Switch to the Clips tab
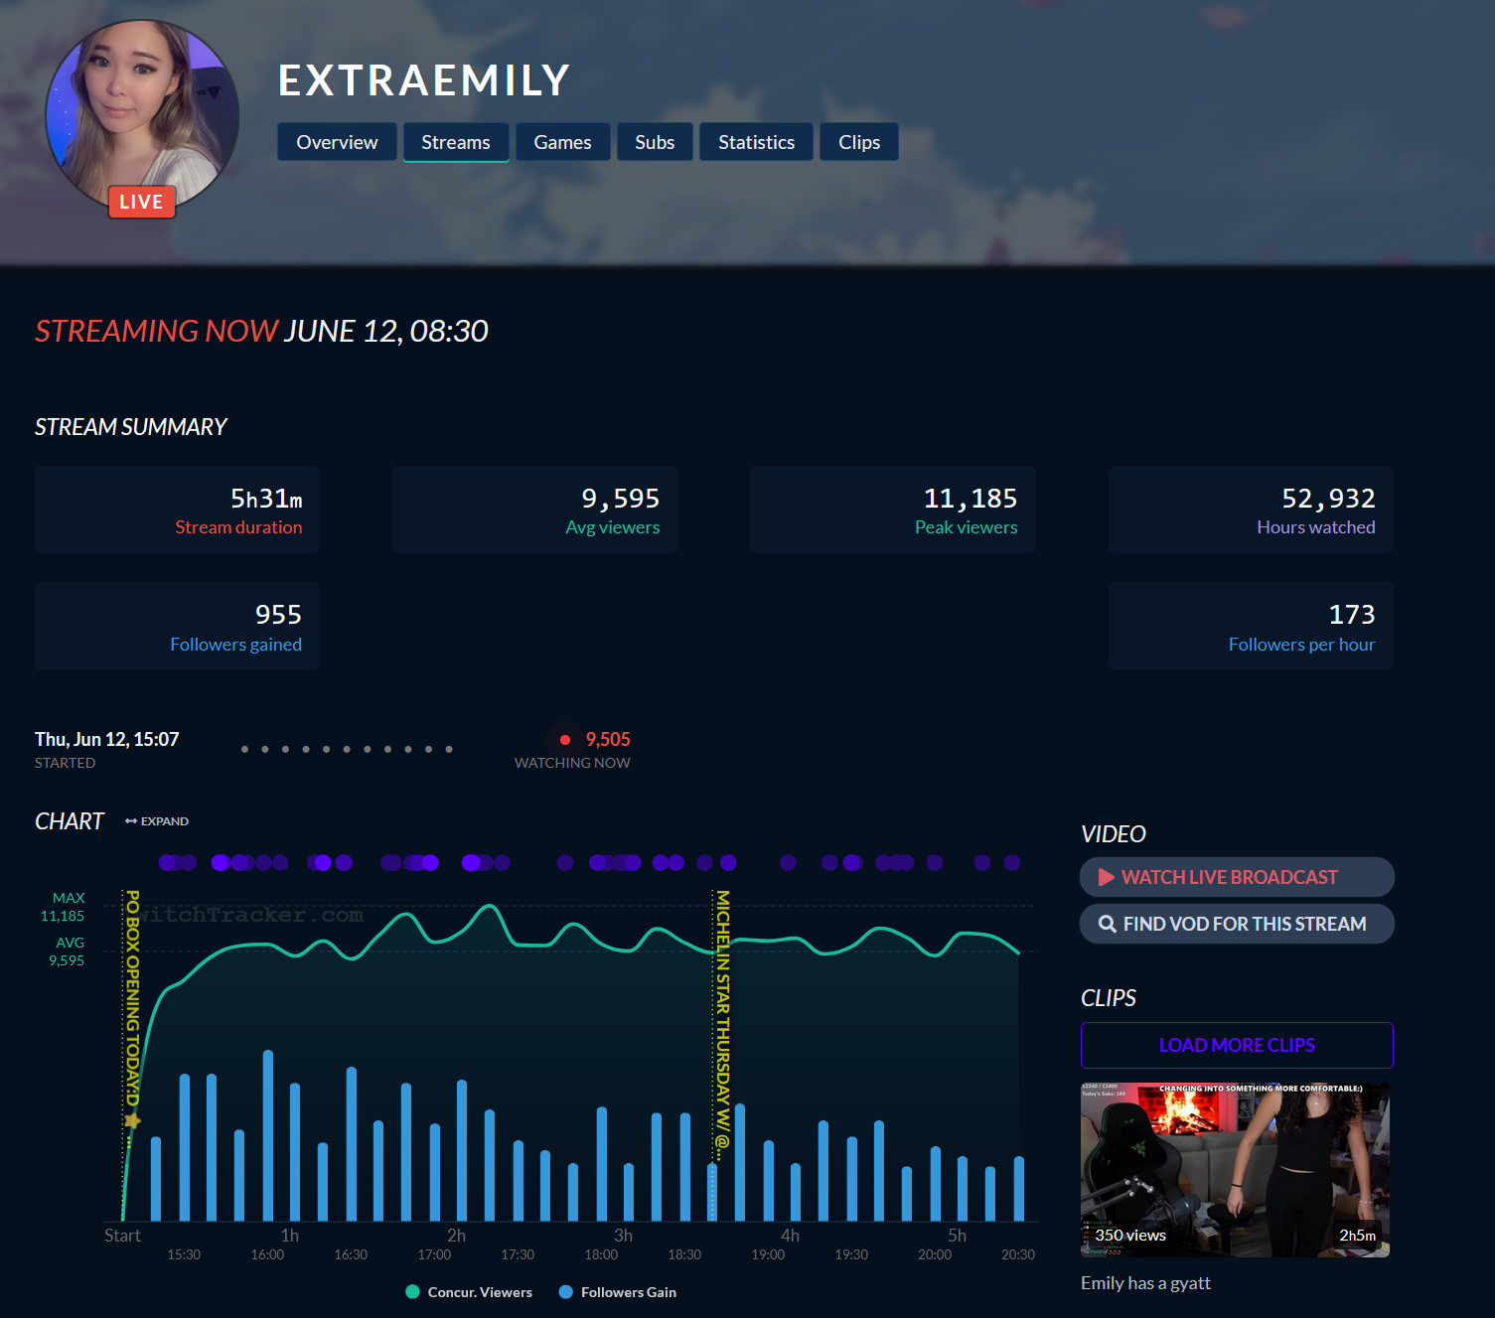Screen dimensions: 1495x1318 pos(859,142)
